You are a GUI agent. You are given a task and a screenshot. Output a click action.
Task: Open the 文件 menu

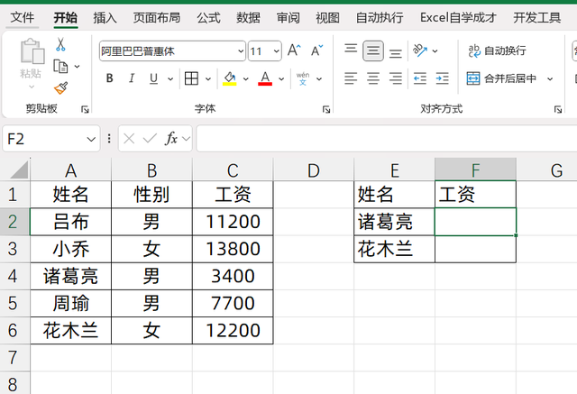click(23, 17)
